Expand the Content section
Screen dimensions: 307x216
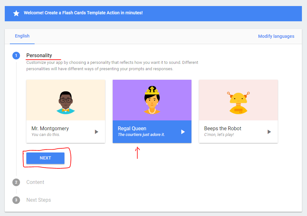pyautogui.click(x=35, y=182)
